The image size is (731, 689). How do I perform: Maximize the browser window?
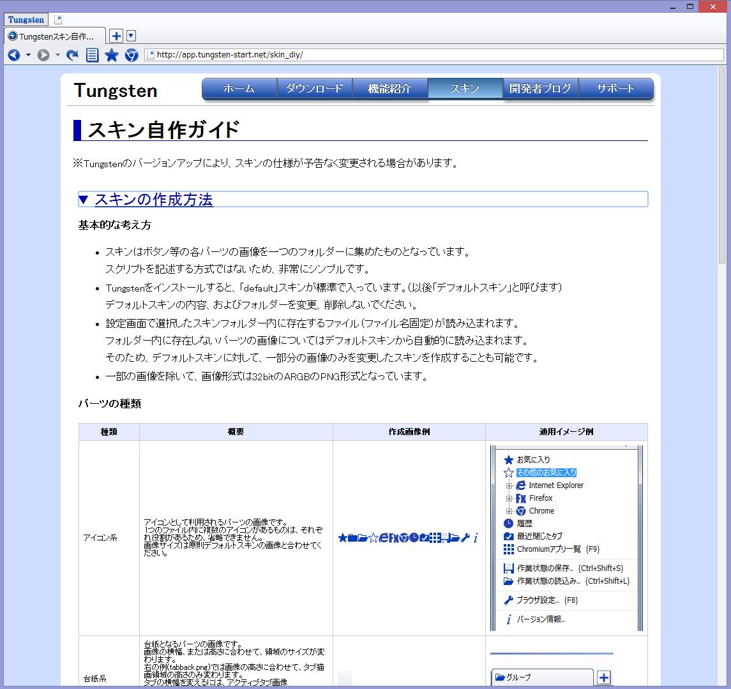pyautogui.click(x=690, y=6)
